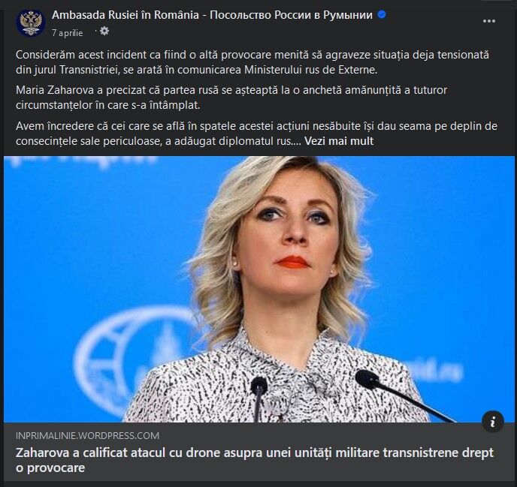Click the second headline line 'o provocare'

(x=50, y=468)
